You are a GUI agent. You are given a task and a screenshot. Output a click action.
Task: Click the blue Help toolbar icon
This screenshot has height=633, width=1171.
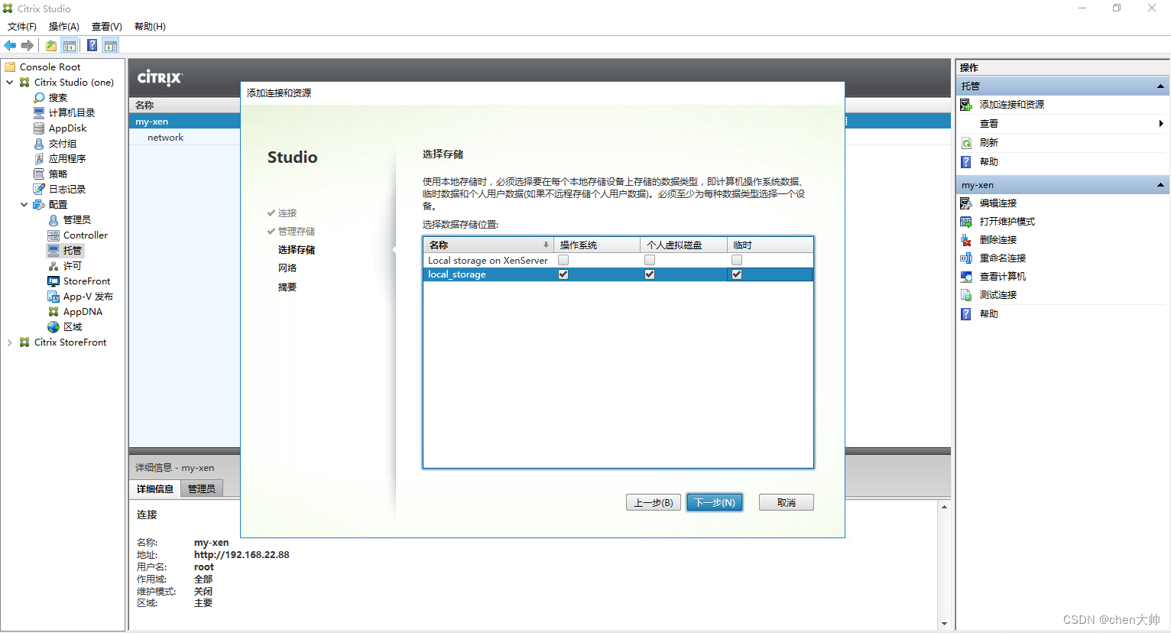[92, 46]
